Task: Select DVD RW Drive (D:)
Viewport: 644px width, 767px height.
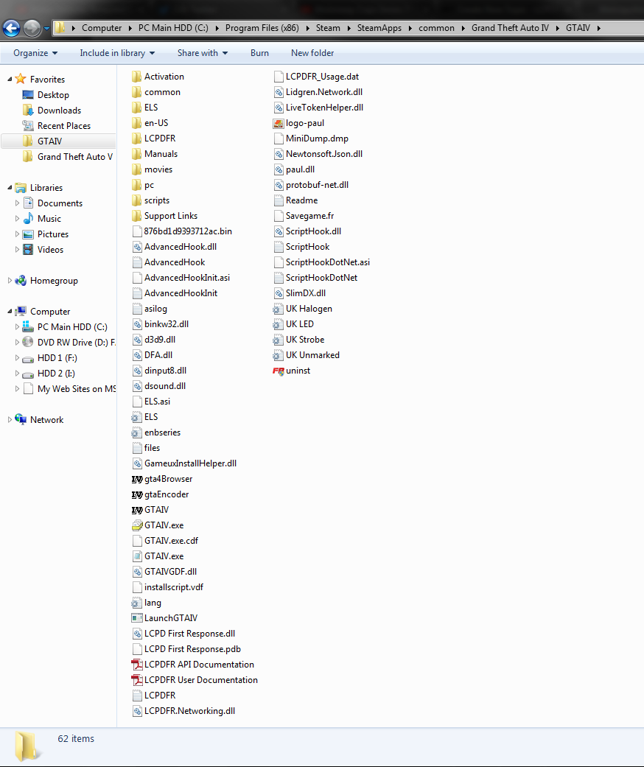Action: [69, 343]
